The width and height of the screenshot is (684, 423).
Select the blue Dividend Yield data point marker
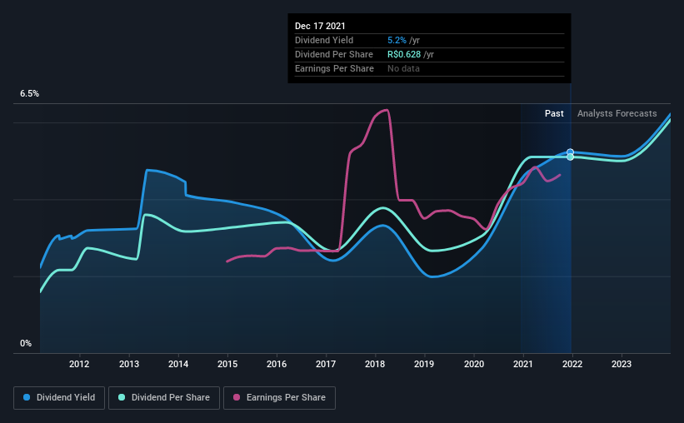tap(570, 152)
